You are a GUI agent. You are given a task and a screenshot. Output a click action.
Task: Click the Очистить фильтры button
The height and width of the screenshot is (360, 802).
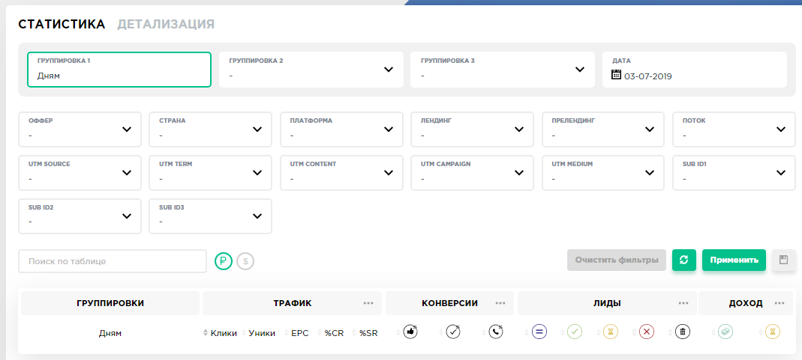point(616,260)
